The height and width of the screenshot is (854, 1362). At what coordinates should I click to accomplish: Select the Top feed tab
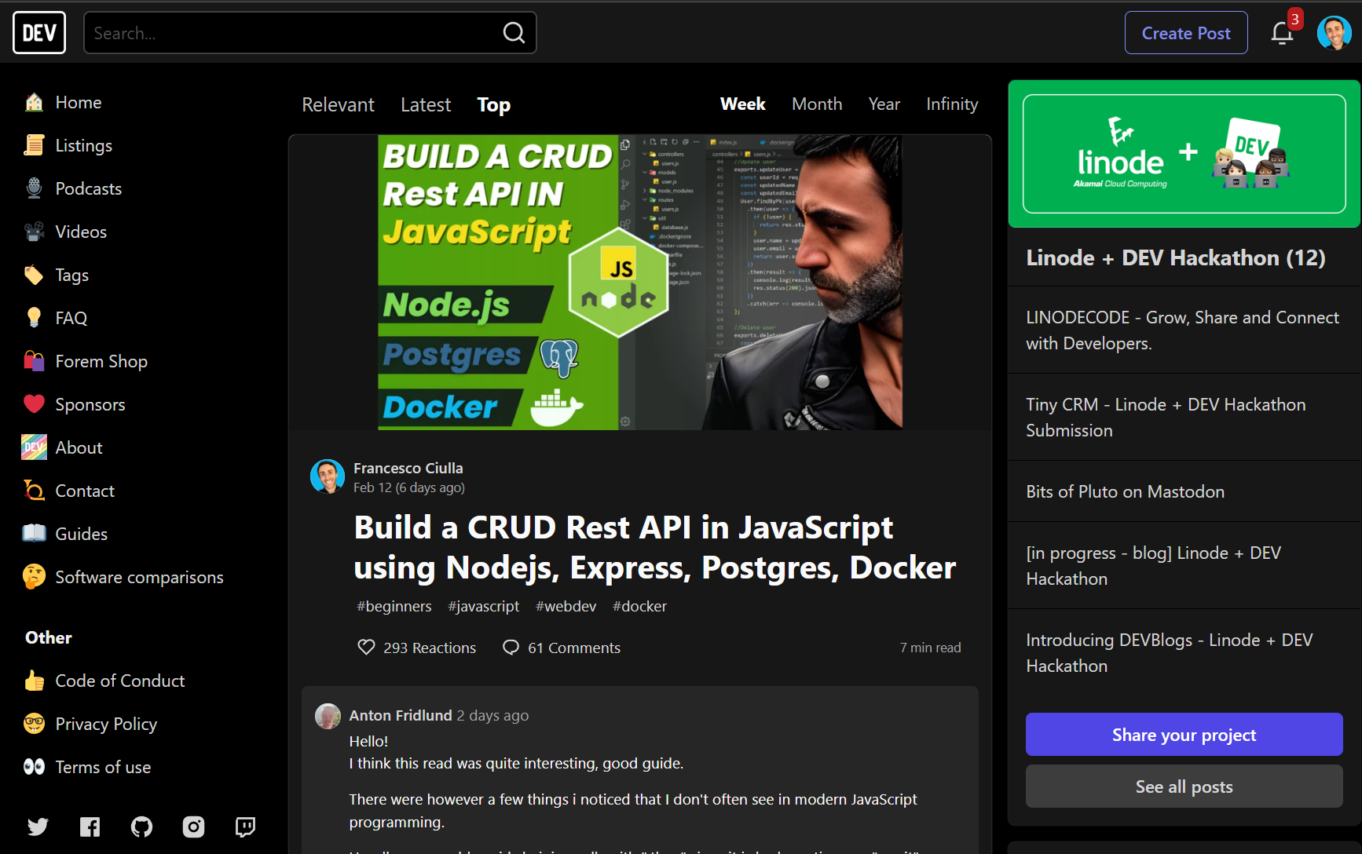tap(493, 104)
